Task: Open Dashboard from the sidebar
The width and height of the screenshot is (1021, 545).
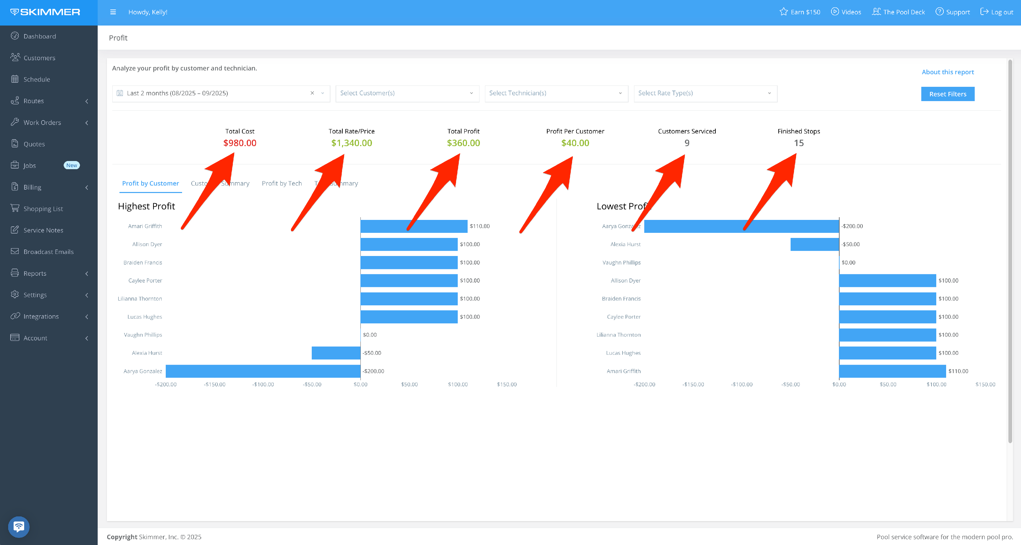Action: tap(39, 36)
